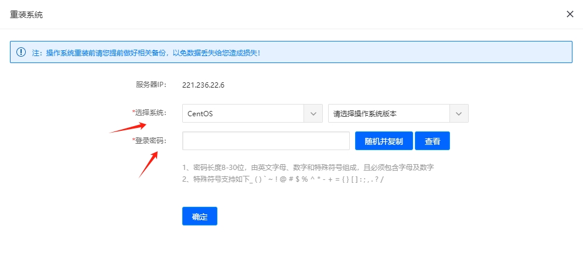The width and height of the screenshot is (583, 257).
Task: Click the 选择系统 field label
Action: pyautogui.click(x=150, y=113)
